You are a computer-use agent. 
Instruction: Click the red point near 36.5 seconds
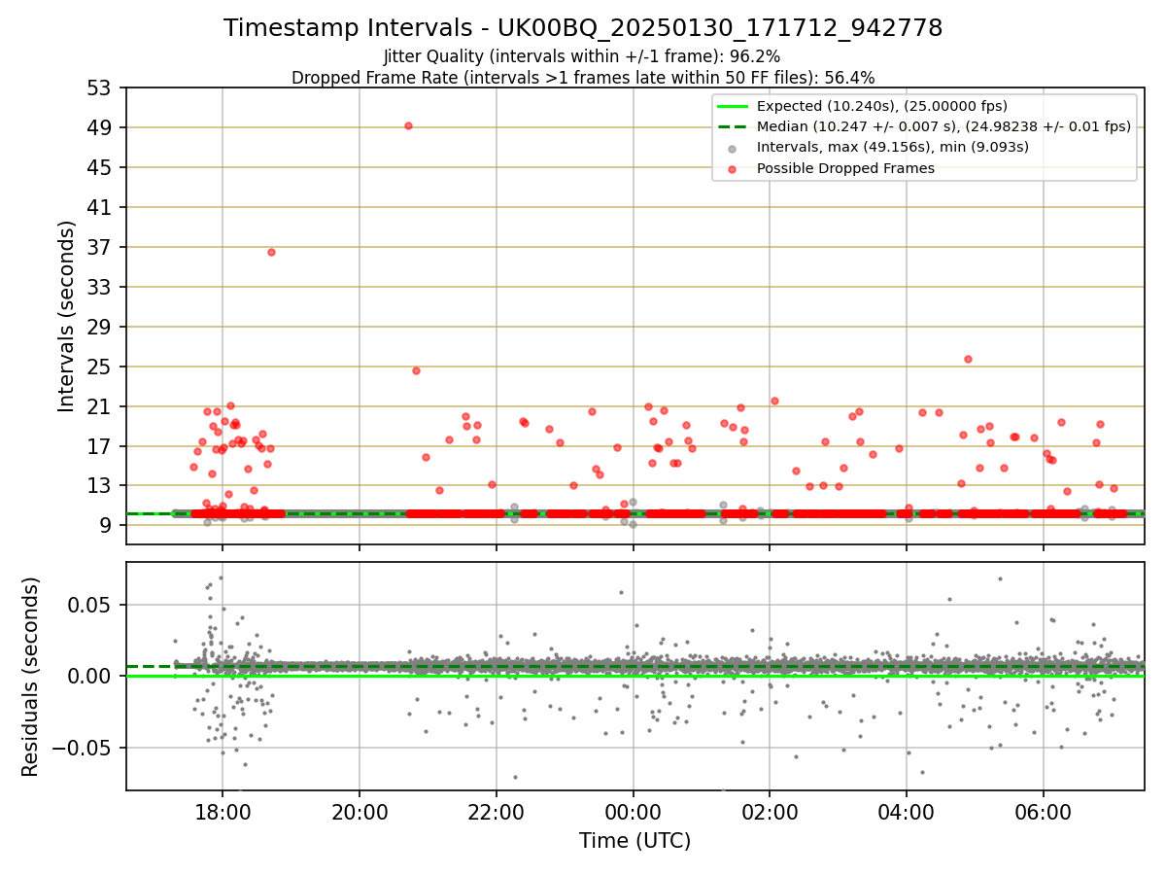click(x=271, y=252)
